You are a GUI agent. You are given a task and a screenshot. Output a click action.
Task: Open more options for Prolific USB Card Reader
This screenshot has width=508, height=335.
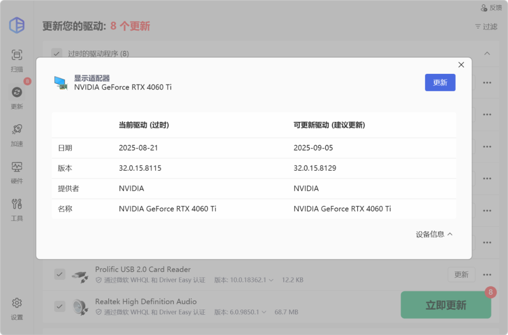(487, 275)
